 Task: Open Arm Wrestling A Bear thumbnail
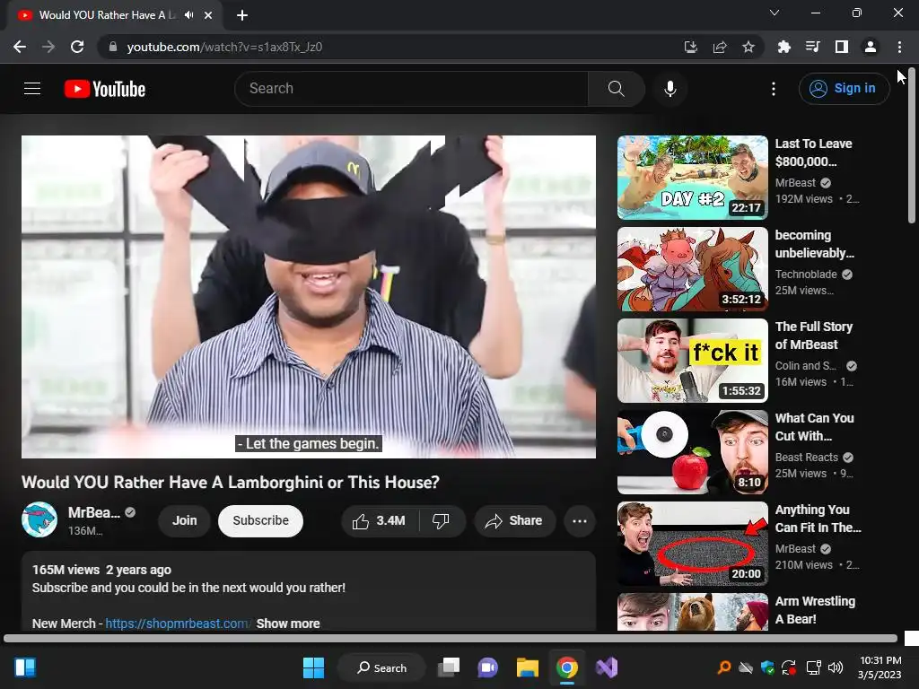tap(692, 612)
